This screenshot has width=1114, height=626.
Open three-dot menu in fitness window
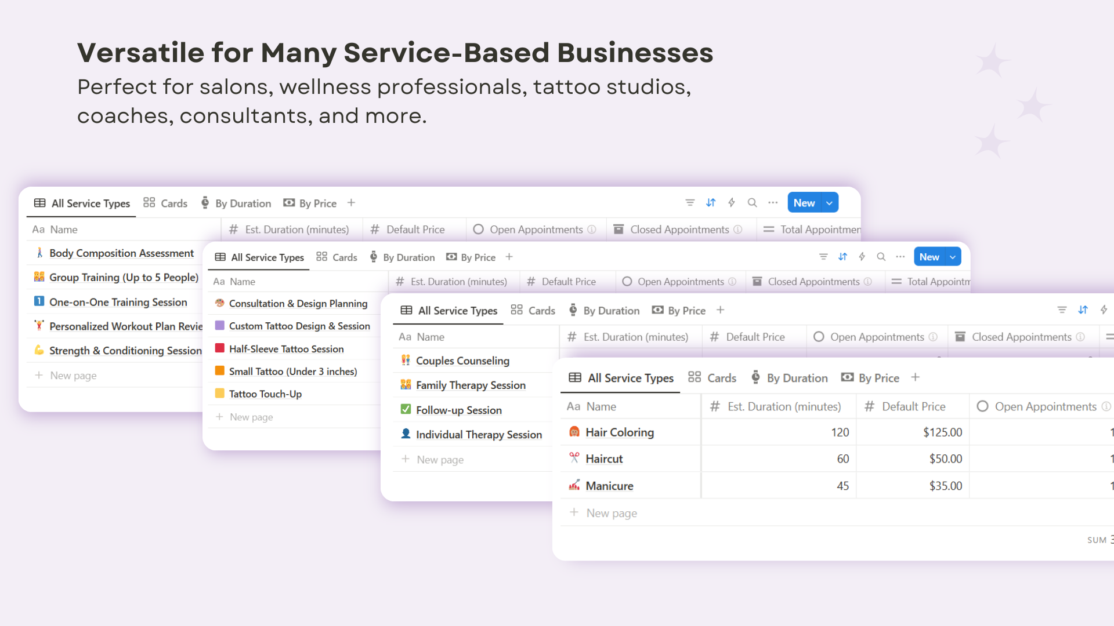click(x=773, y=203)
